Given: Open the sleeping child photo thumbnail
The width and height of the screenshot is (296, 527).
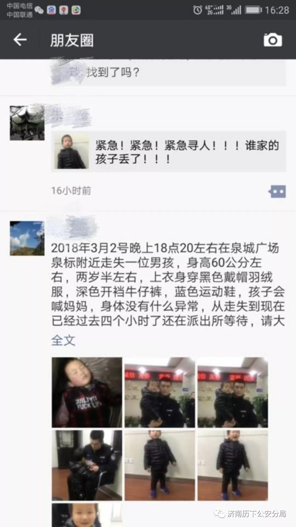Looking at the screenshot, I should [87, 392].
